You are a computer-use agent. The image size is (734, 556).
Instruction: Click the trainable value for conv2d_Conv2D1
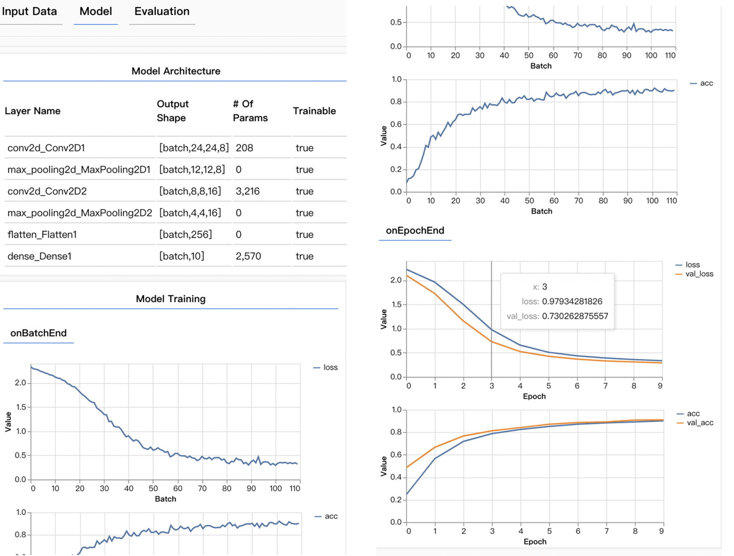pos(304,148)
